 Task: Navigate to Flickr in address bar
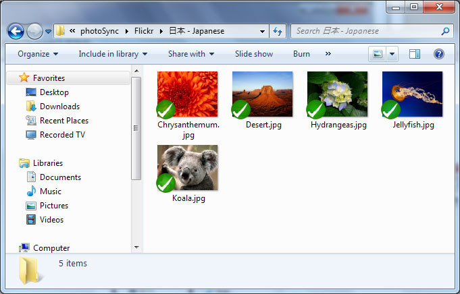pyautogui.click(x=144, y=31)
